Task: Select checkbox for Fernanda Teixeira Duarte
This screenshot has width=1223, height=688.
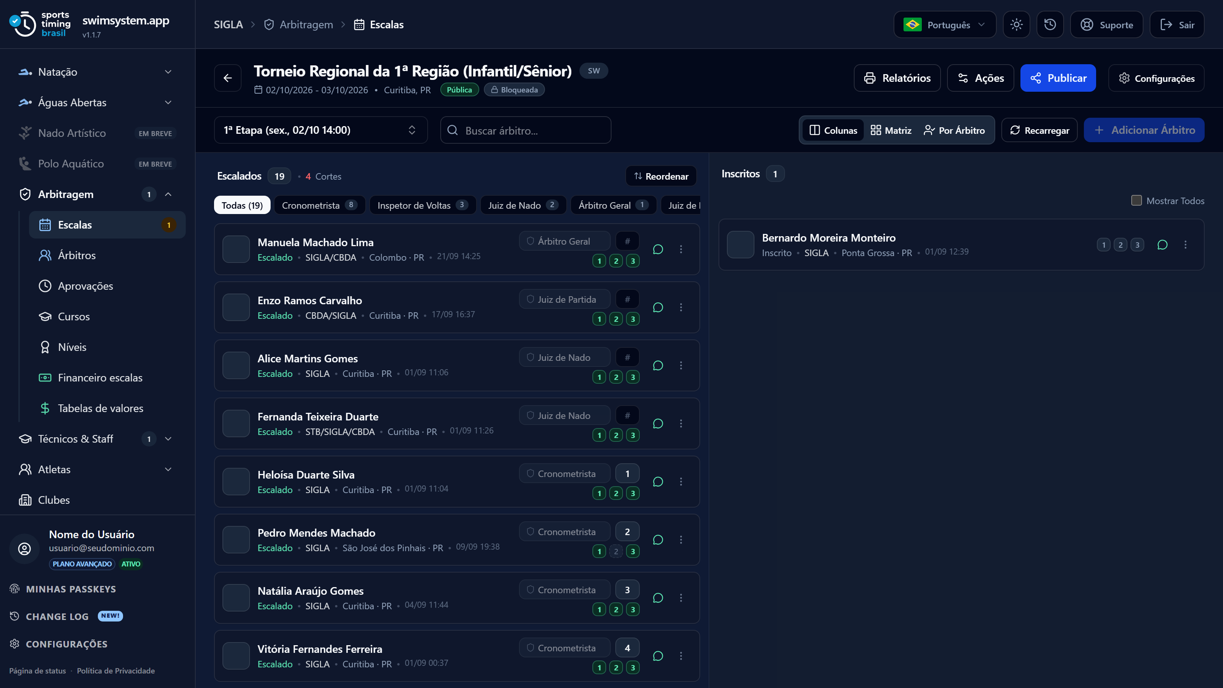Action: 236,424
